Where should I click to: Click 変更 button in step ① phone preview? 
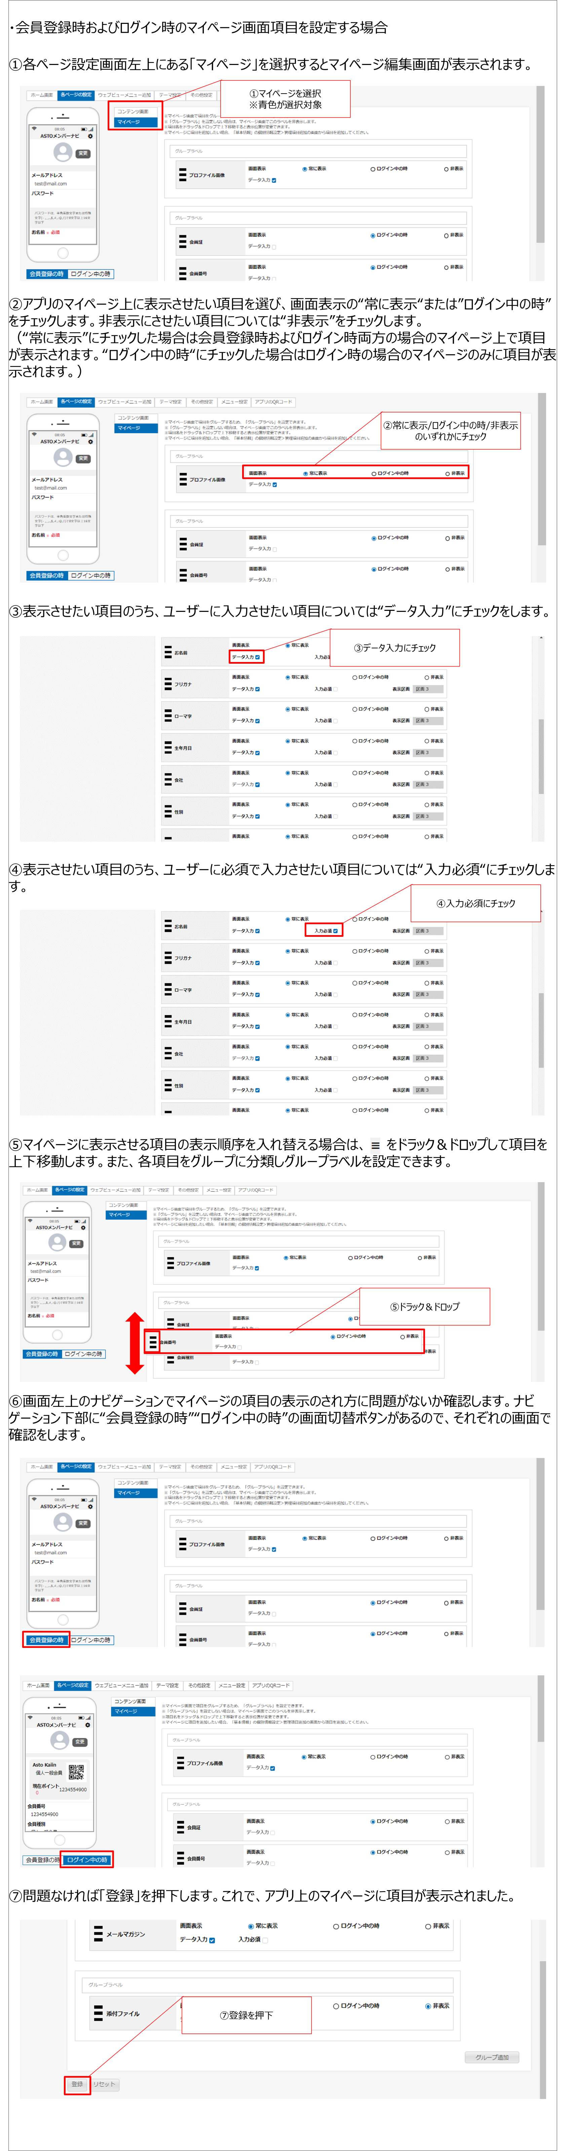[83, 154]
